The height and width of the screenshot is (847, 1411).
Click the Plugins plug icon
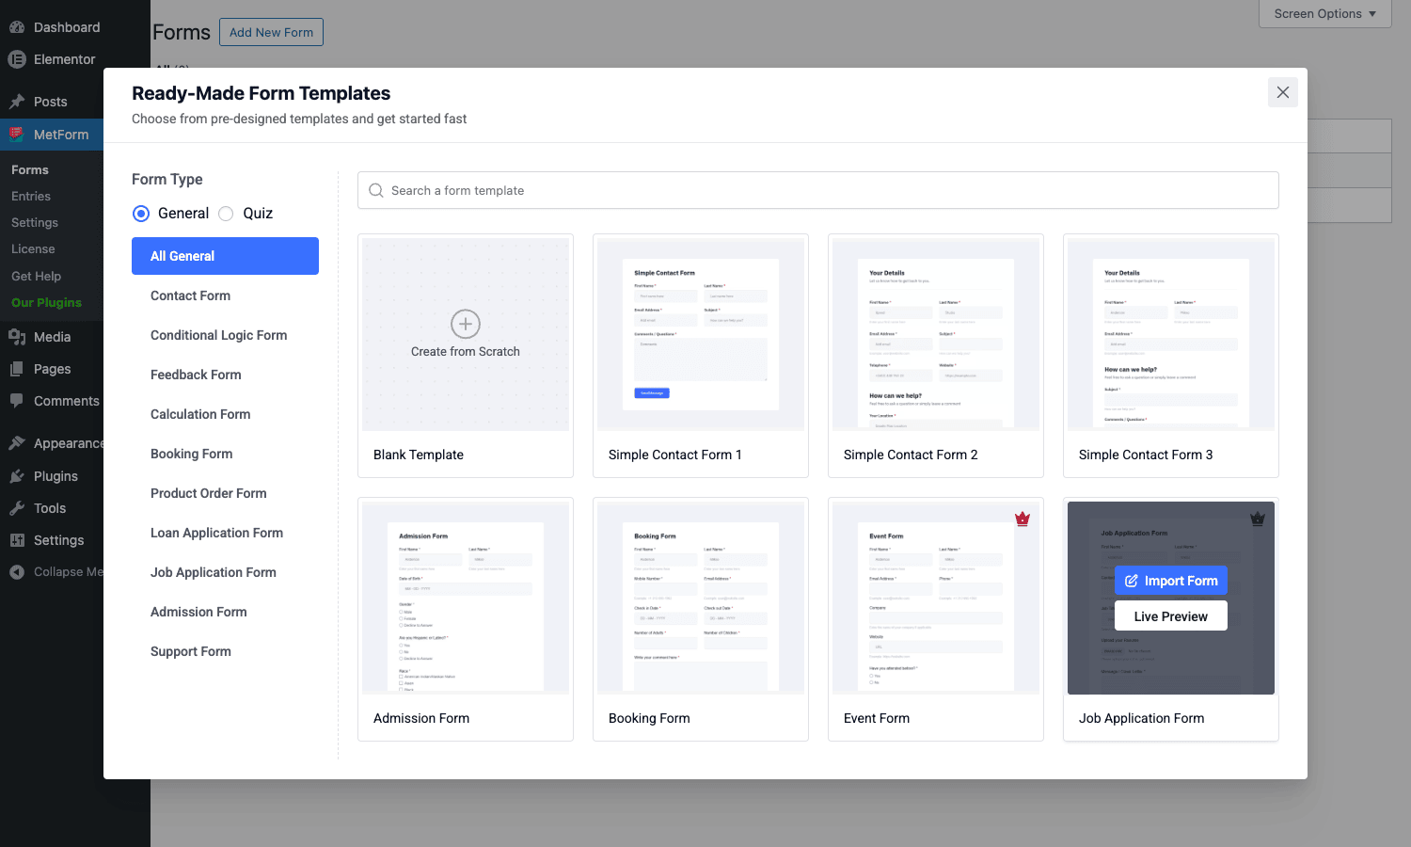[x=17, y=476]
